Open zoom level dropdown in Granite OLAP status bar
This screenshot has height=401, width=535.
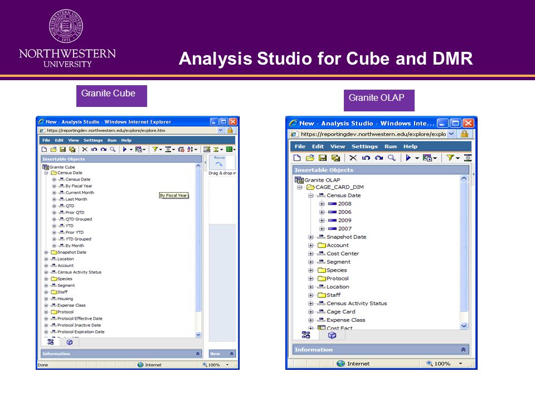(461, 364)
